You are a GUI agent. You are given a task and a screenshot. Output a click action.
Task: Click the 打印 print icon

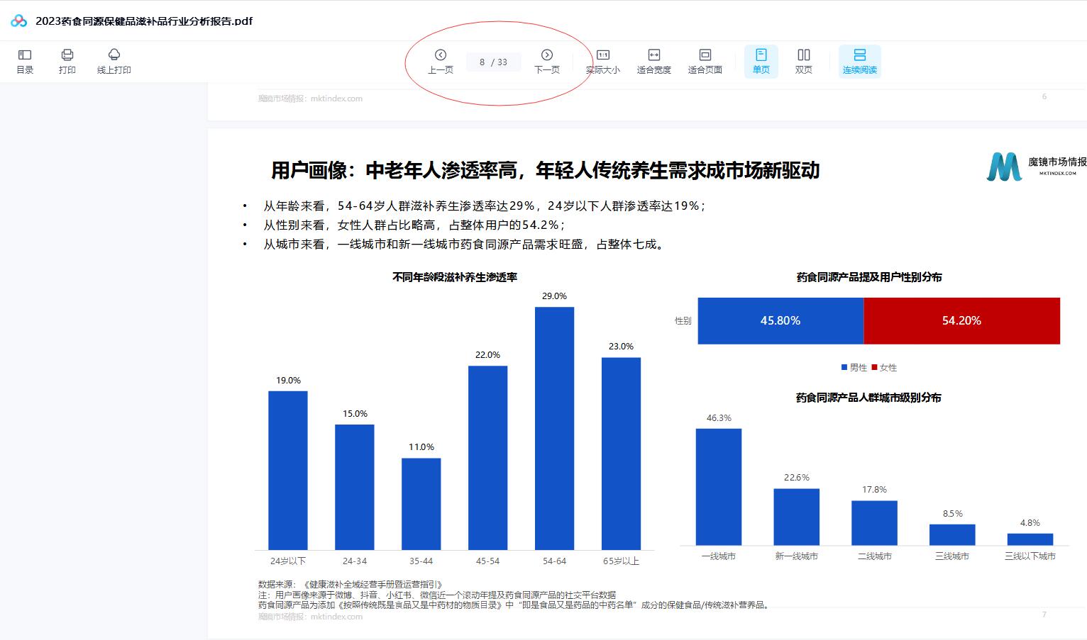[x=67, y=61]
